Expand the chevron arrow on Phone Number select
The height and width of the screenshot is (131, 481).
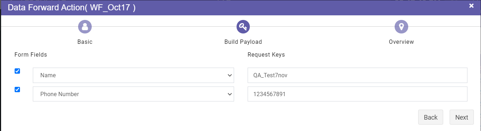click(x=229, y=94)
